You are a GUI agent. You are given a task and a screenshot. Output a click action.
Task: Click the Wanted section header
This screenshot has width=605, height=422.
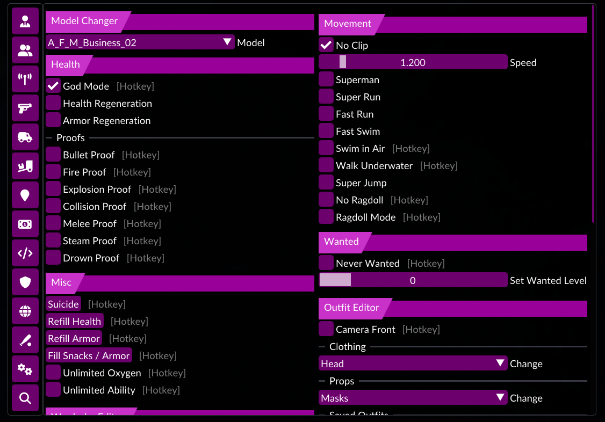(453, 242)
